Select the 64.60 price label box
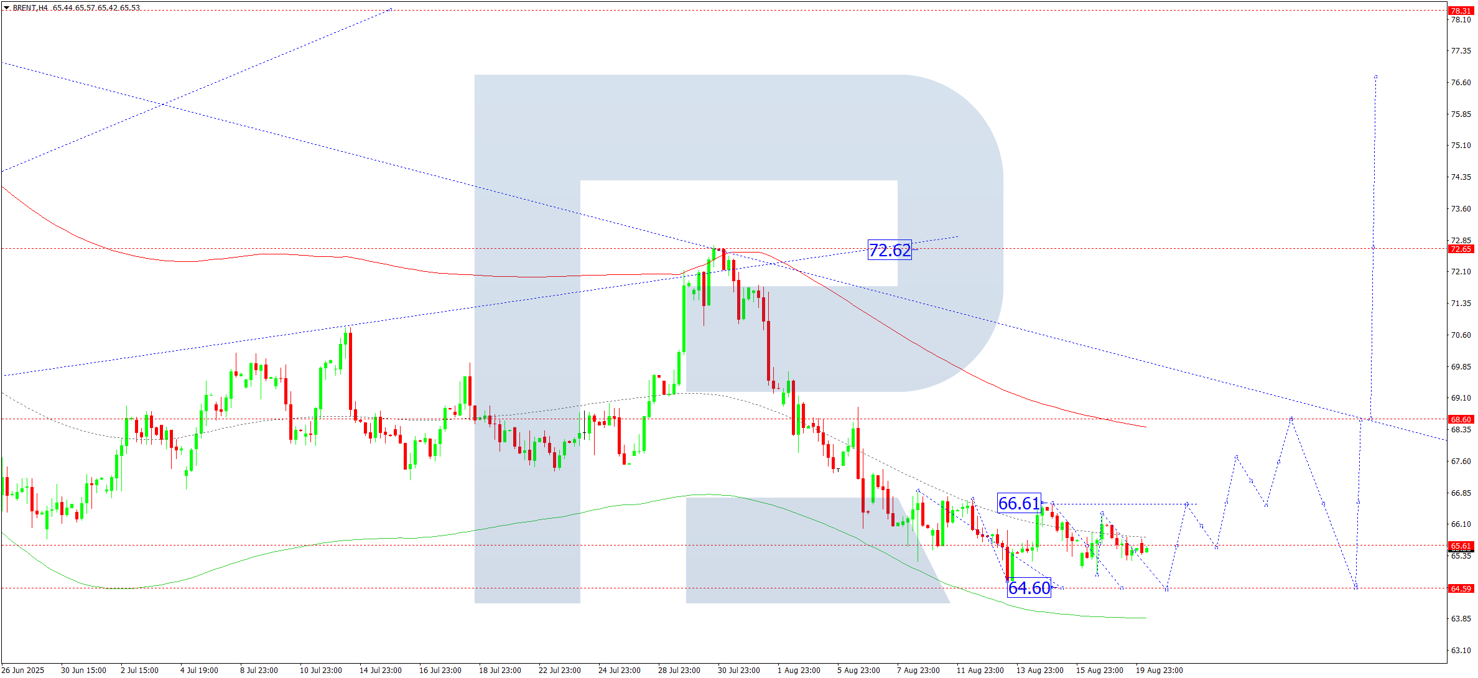The width and height of the screenshot is (1478, 678). tap(1028, 588)
